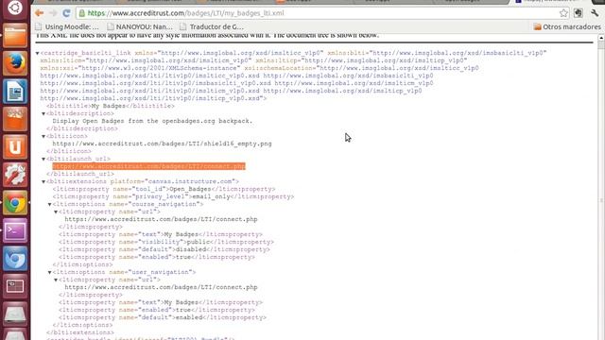Viewport: 605px width, 340px height.
Task: Click the extension icon beside the star
Action: 578,13
